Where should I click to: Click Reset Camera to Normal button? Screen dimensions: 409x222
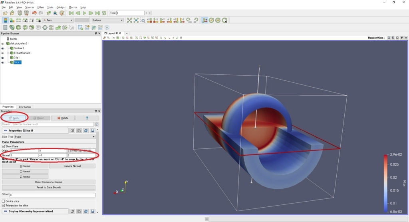click(x=48, y=182)
